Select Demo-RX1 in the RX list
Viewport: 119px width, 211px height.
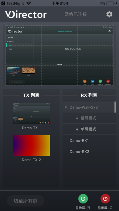[x=89, y=141]
